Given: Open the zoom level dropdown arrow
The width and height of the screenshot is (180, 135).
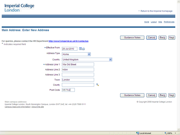Looking at the screenshot, I should coord(175,133).
